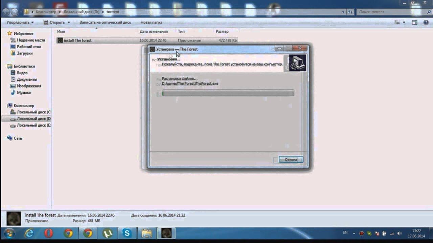Click the installer path D:\games\The Forest\TheForest.exe
The width and height of the screenshot is (433, 243).
coord(190,83)
